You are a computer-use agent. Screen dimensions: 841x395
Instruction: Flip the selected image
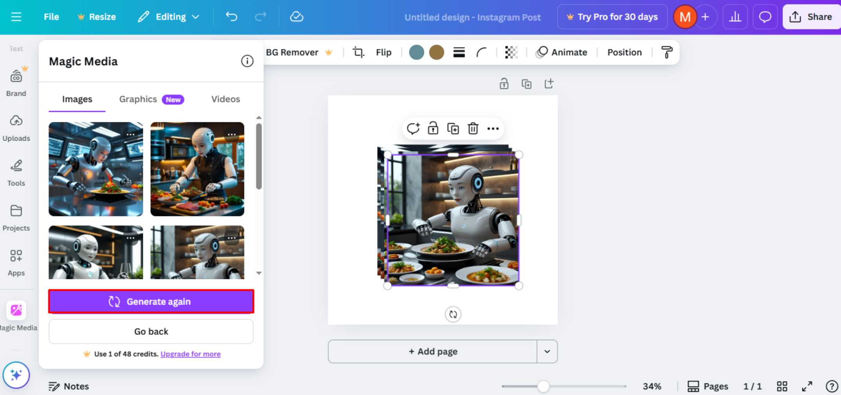pos(383,52)
